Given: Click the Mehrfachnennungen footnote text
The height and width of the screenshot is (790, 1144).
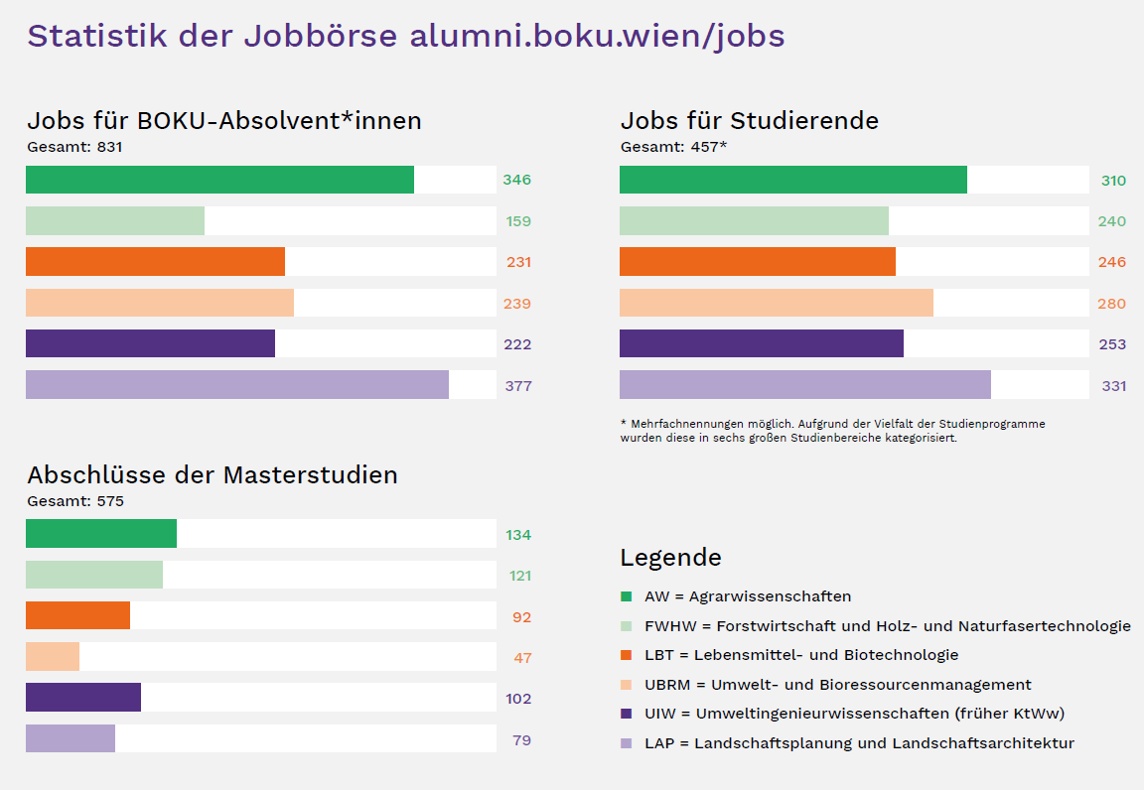Looking at the screenshot, I should pos(832,431).
